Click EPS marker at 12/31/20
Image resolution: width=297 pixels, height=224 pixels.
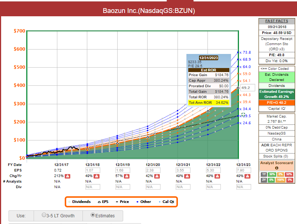148,137
